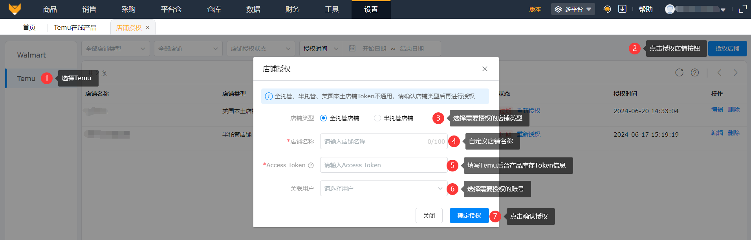Click the Access Token help icon

[311, 165]
